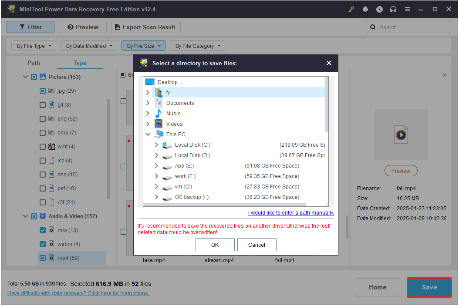Collapse the This PC node
The height and width of the screenshot is (306, 459).
[x=148, y=134]
